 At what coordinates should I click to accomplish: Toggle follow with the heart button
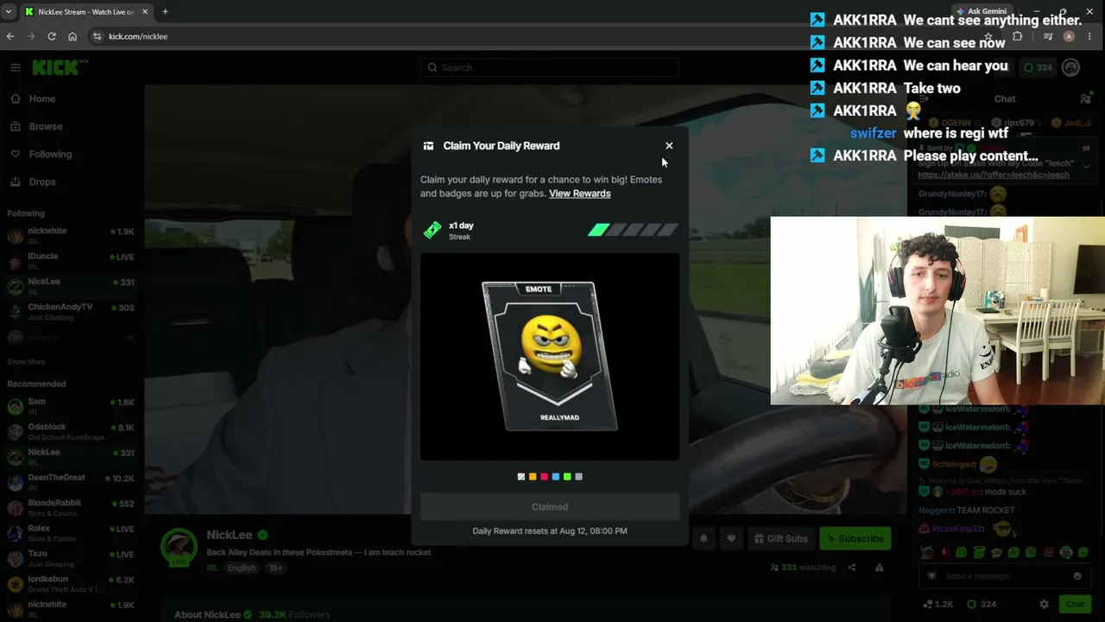731,538
